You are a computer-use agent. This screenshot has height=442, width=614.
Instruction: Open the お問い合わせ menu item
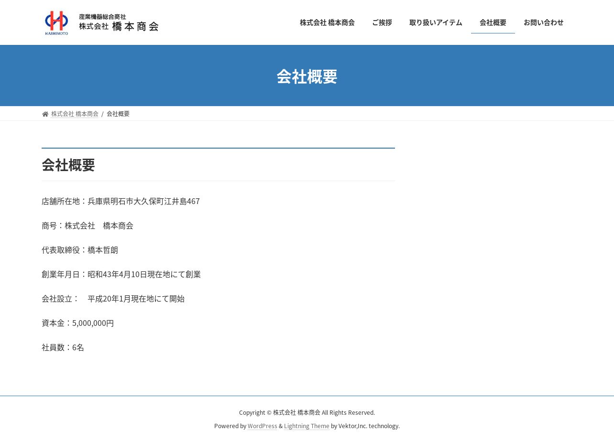(x=544, y=22)
